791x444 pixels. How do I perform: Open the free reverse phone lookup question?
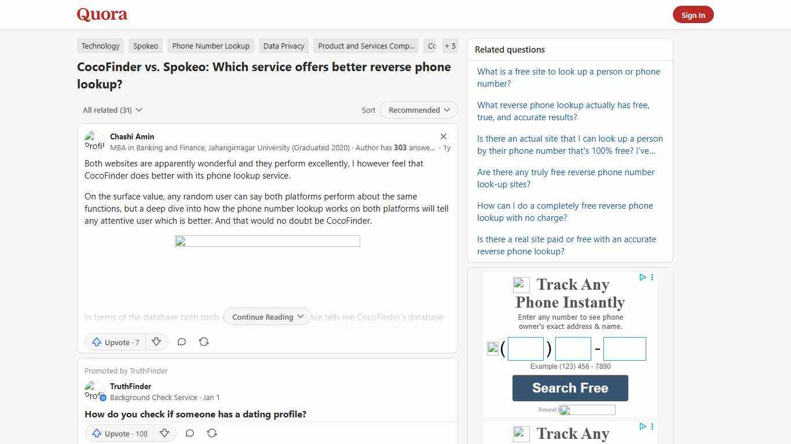click(565, 212)
